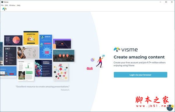The height and width of the screenshot is (112, 175).
Task: Open the File menu
Action: point(2,5)
